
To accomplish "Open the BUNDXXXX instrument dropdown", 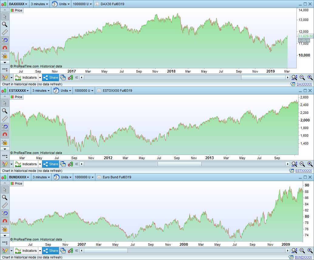I will (19, 177).
